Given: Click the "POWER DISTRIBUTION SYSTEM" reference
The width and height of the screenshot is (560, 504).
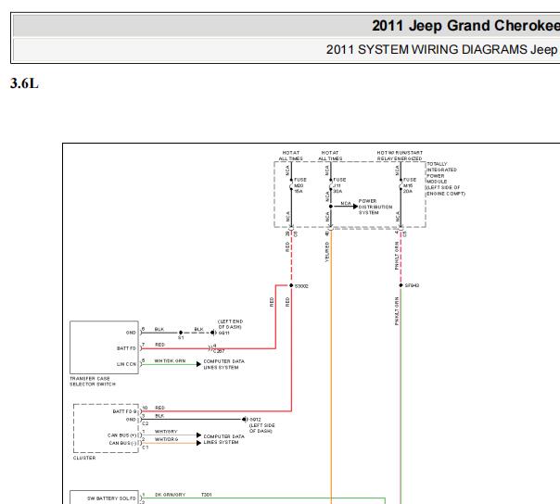Looking at the screenshot, I should click(x=375, y=207).
